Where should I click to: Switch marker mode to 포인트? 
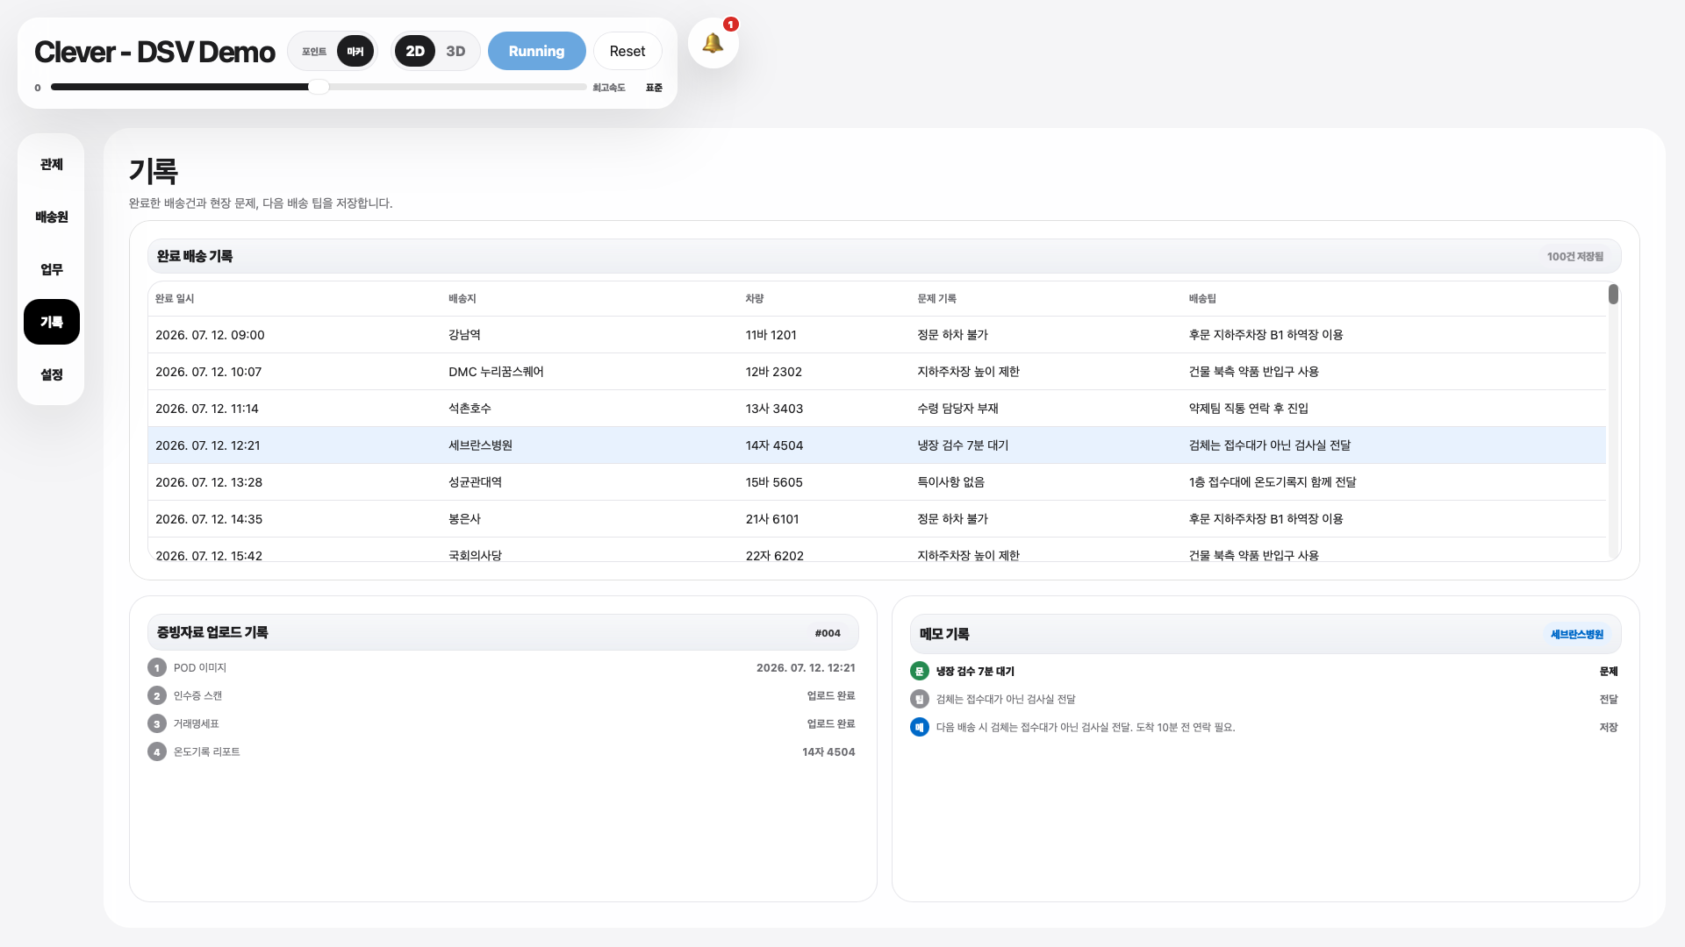pyautogui.click(x=314, y=52)
